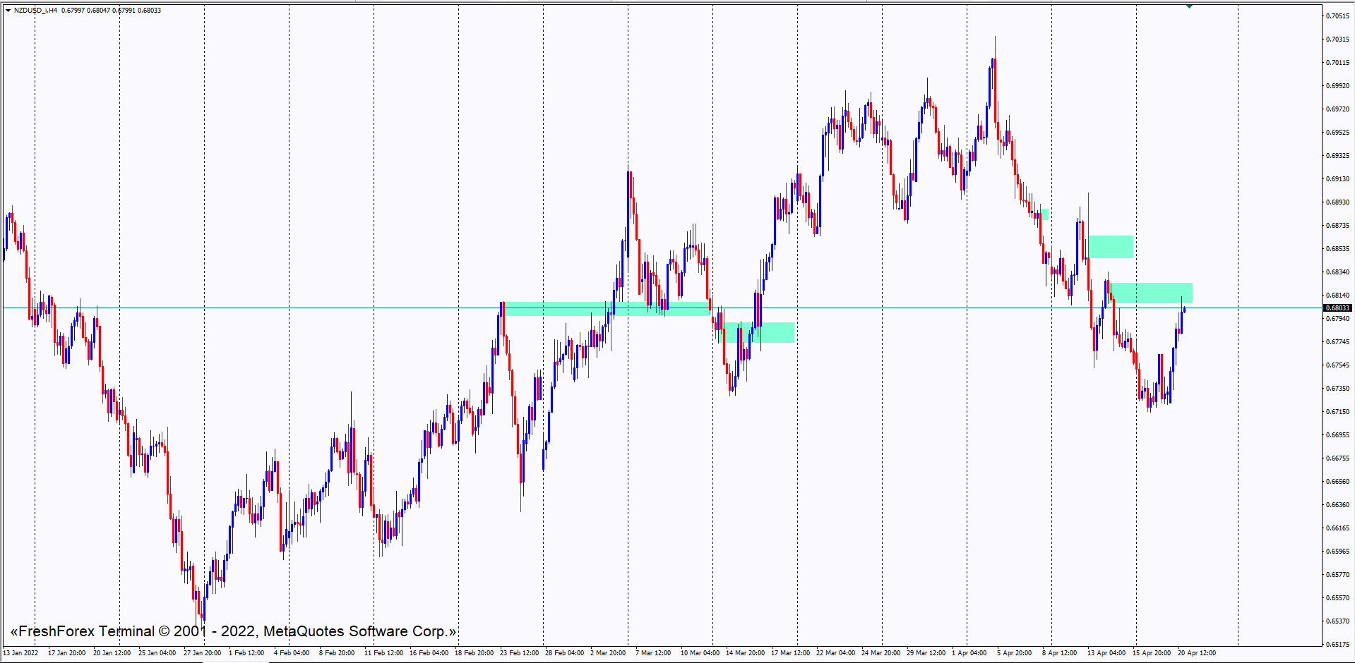
Task: Select the rightmost teal rectangle near 0.68140
Action: [x=1152, y=293]
